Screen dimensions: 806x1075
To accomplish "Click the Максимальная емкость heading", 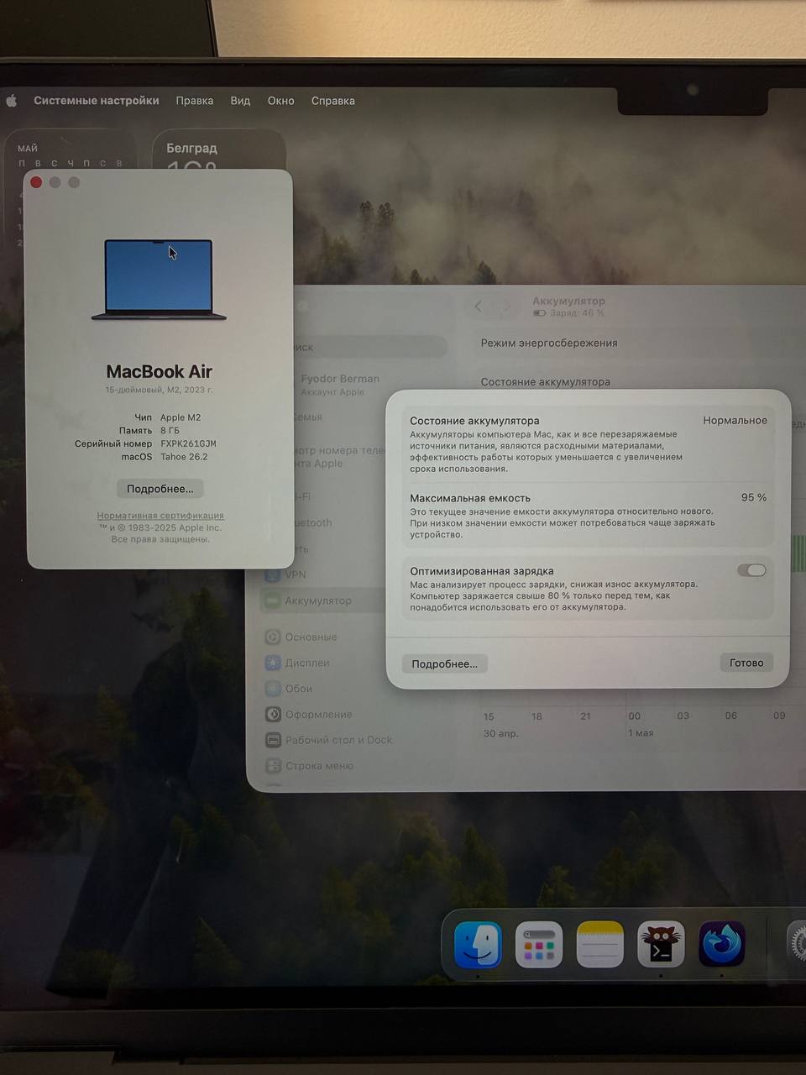I will click(x=470, y=498).
